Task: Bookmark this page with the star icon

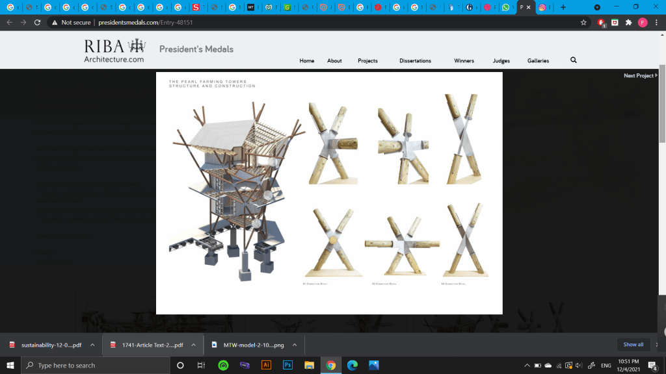Action: point(583,22)
